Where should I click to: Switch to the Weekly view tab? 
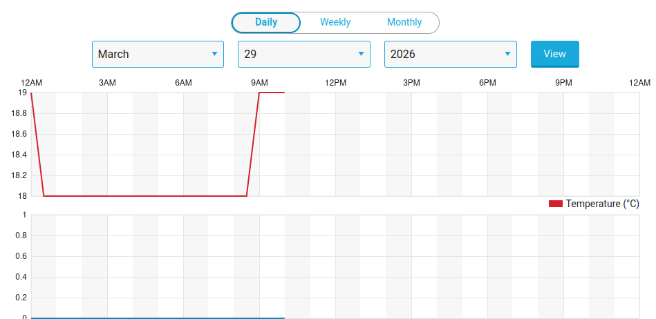tap(335, 23)
